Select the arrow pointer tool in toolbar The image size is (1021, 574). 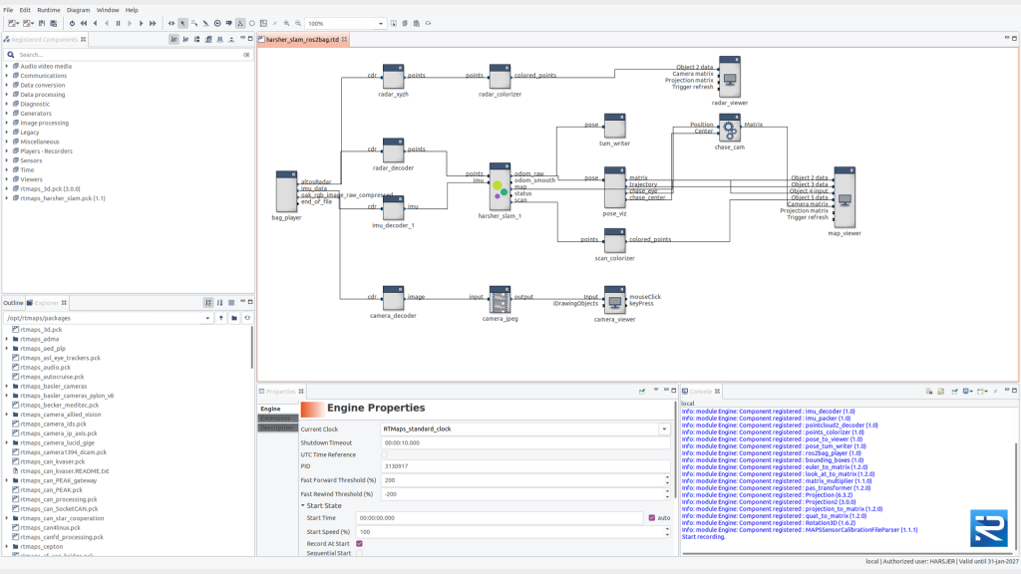(183, 24)
